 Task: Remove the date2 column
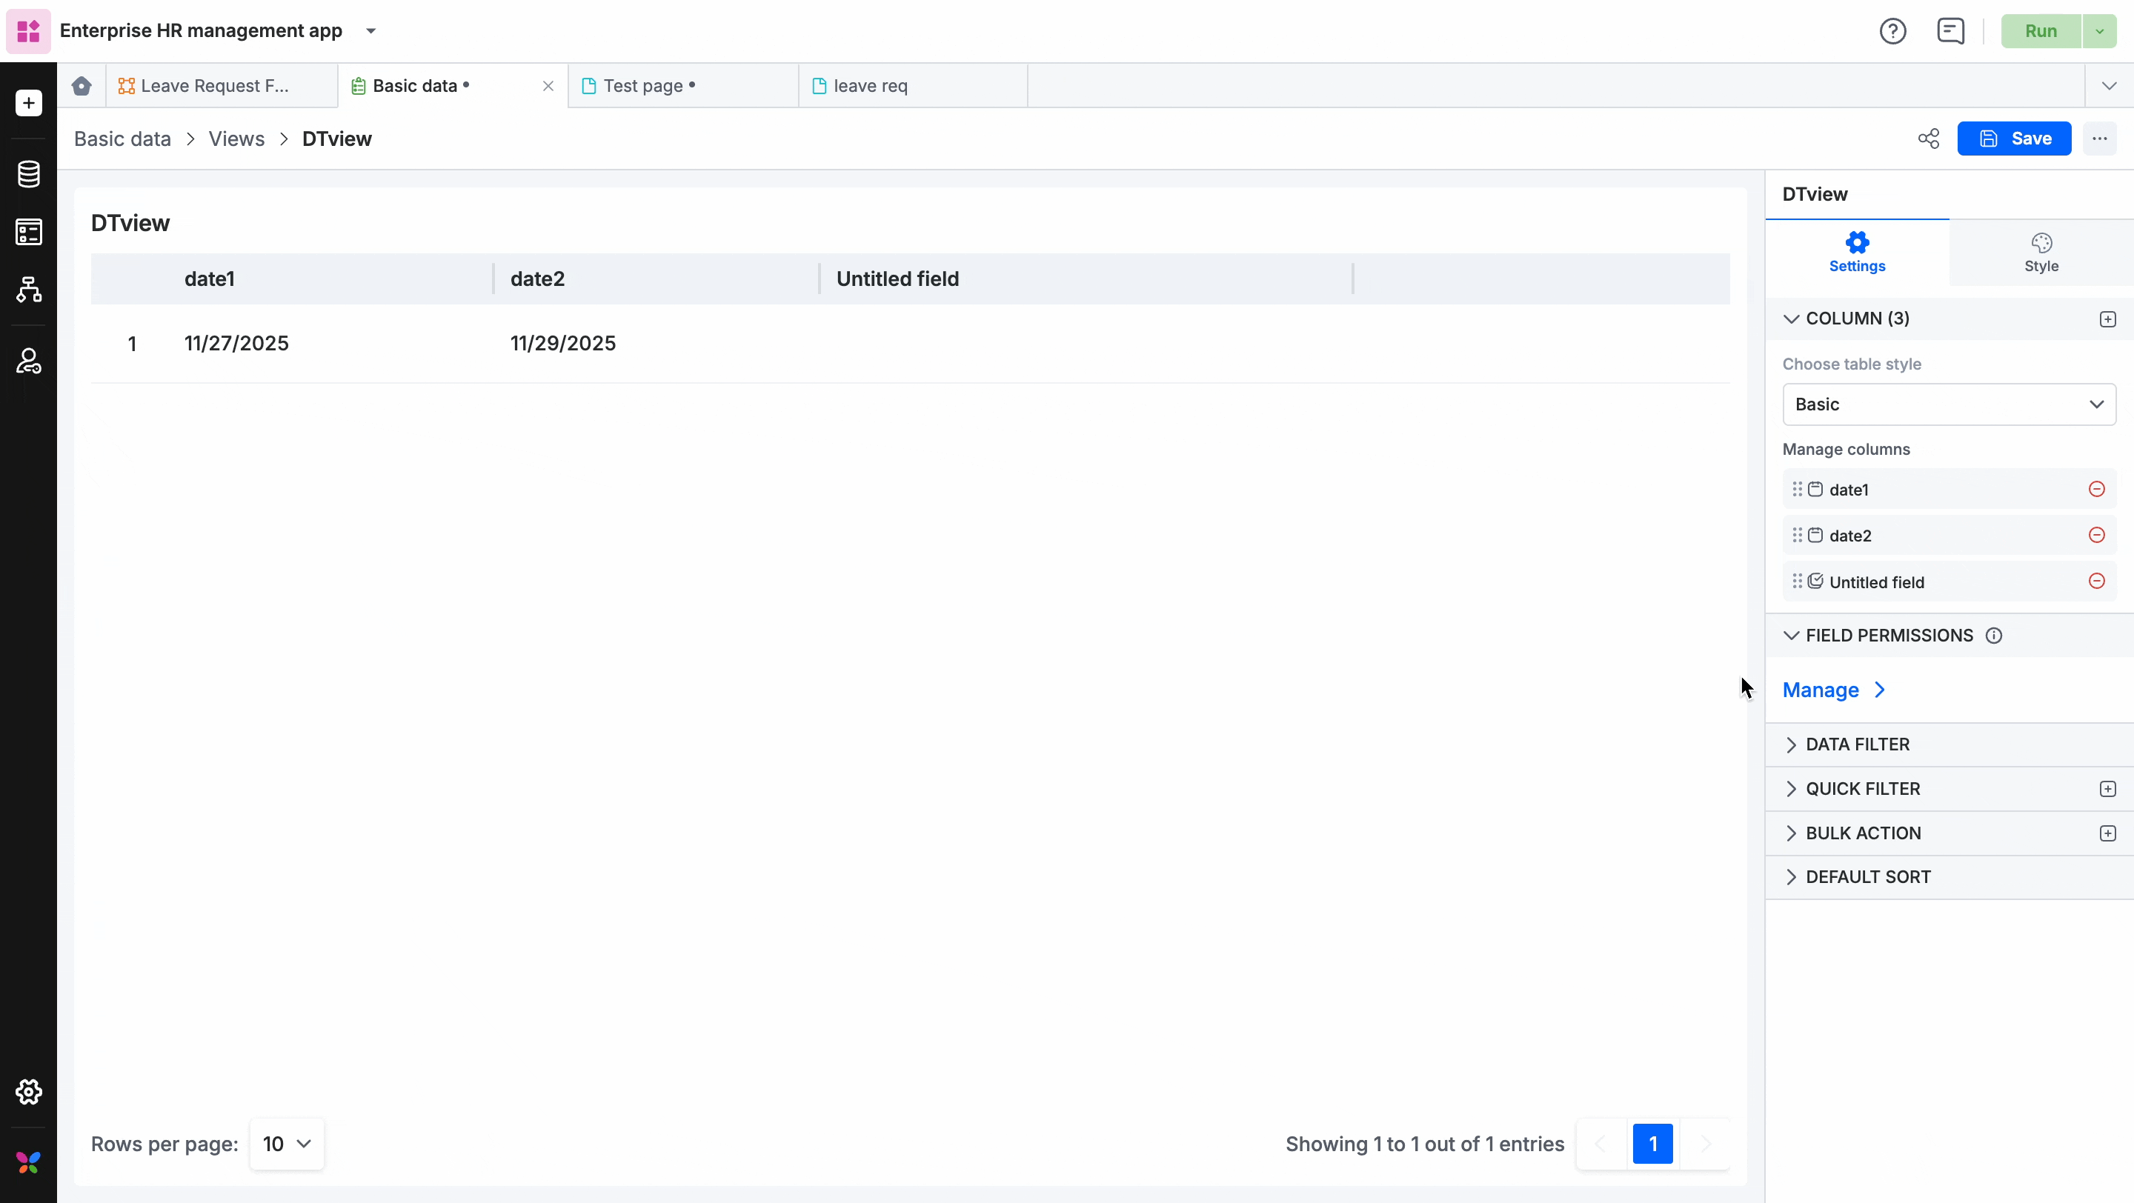click(2097, 536)
